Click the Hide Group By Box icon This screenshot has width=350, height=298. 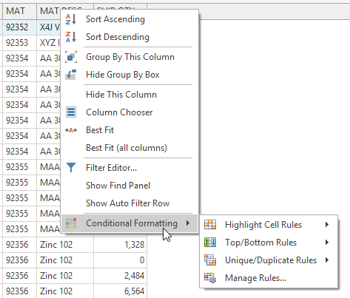71,75
